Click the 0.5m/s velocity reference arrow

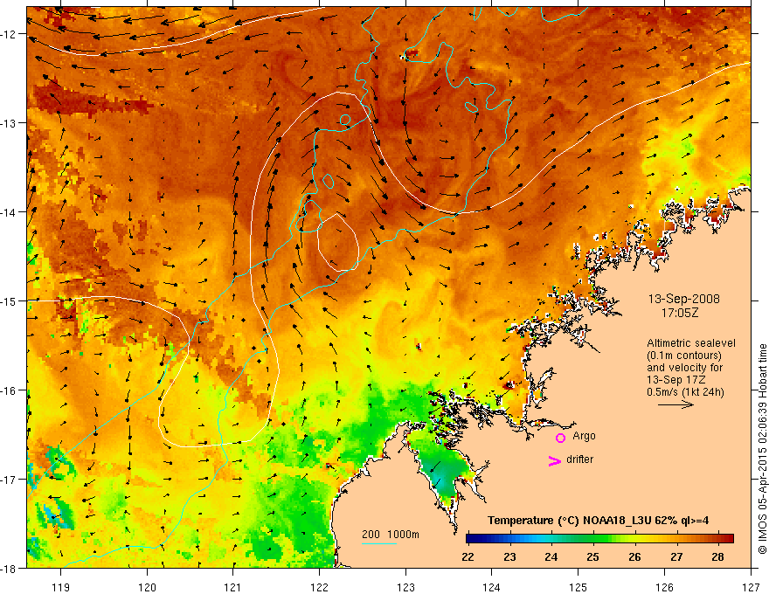[x=675, y=404]
